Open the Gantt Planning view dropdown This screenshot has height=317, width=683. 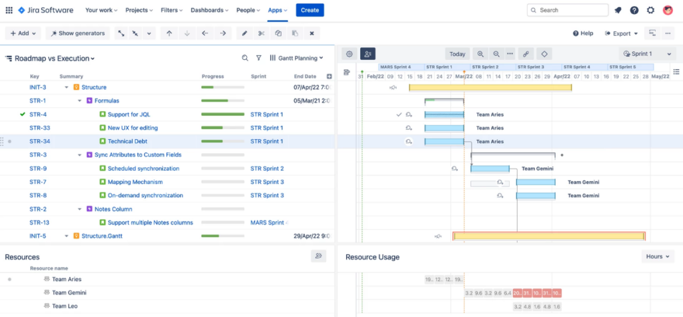tap(296, 58)
